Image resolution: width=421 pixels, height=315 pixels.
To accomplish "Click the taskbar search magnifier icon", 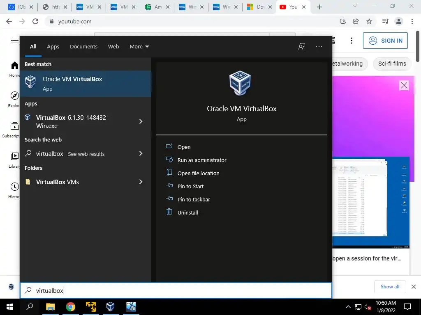I will [30, 307].
